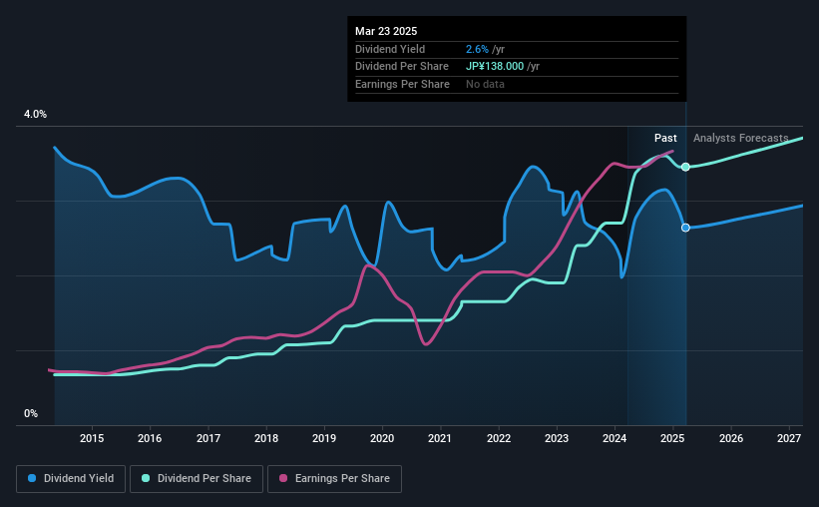The width and height of the screenshot is (819, 507).
Task: Click the 2016 x-axis label
Action: (150, 438)
